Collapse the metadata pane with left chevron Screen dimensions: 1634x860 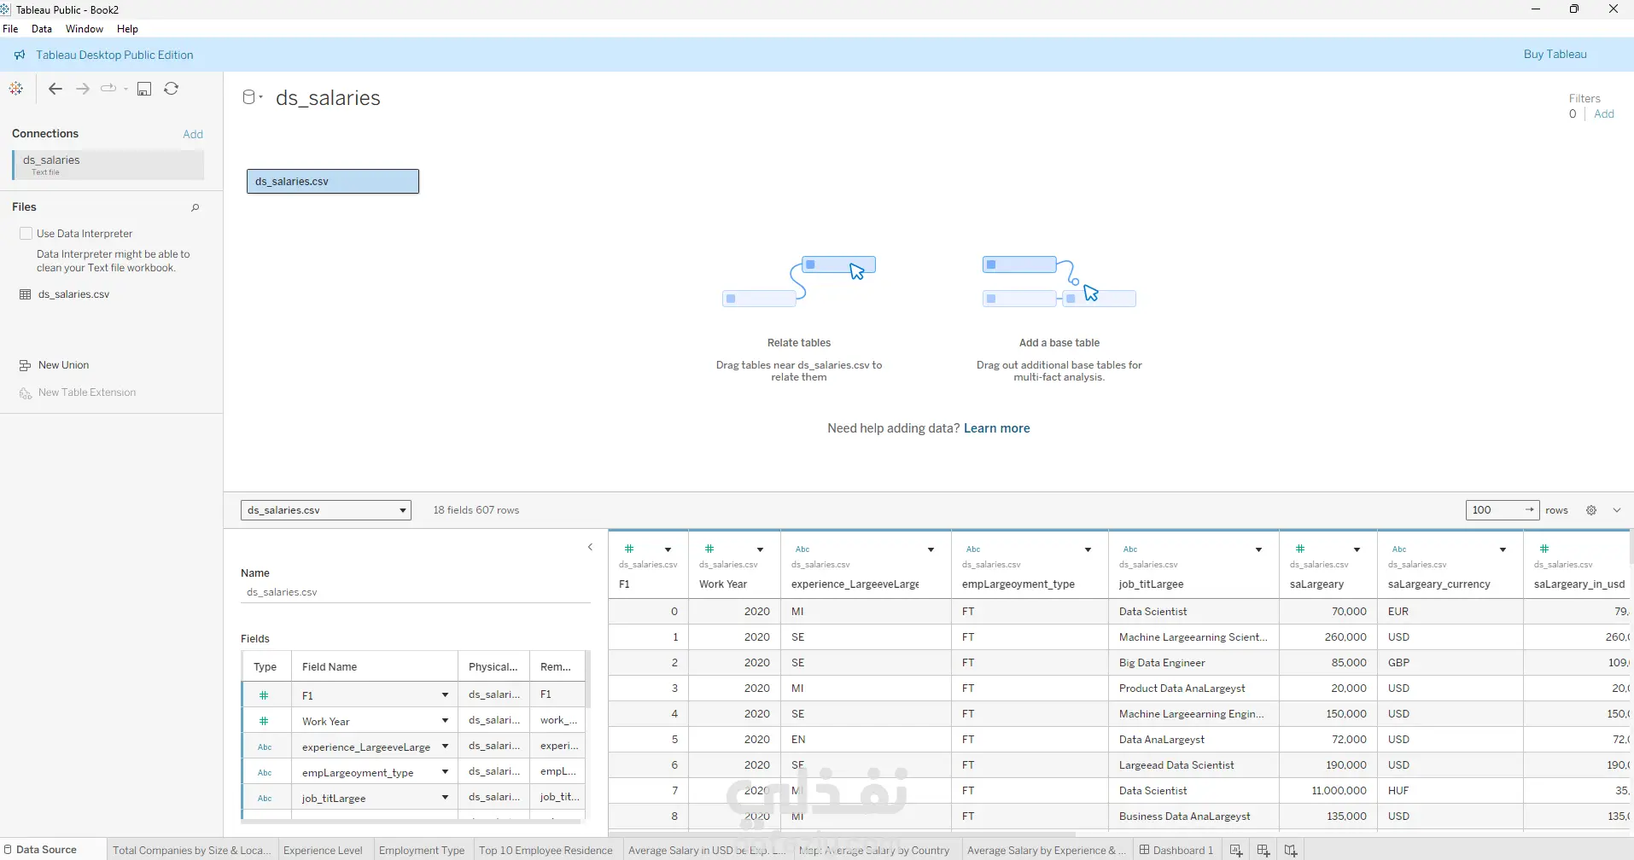pos(590,547)
